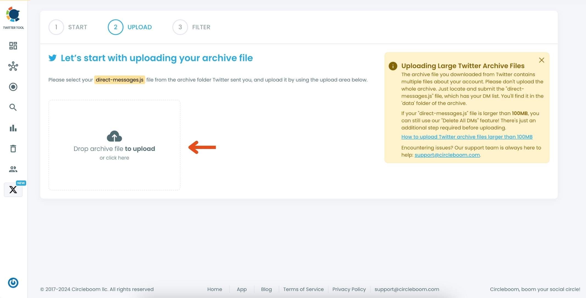Click the App footer navigation link

click(x=242, y=289)
